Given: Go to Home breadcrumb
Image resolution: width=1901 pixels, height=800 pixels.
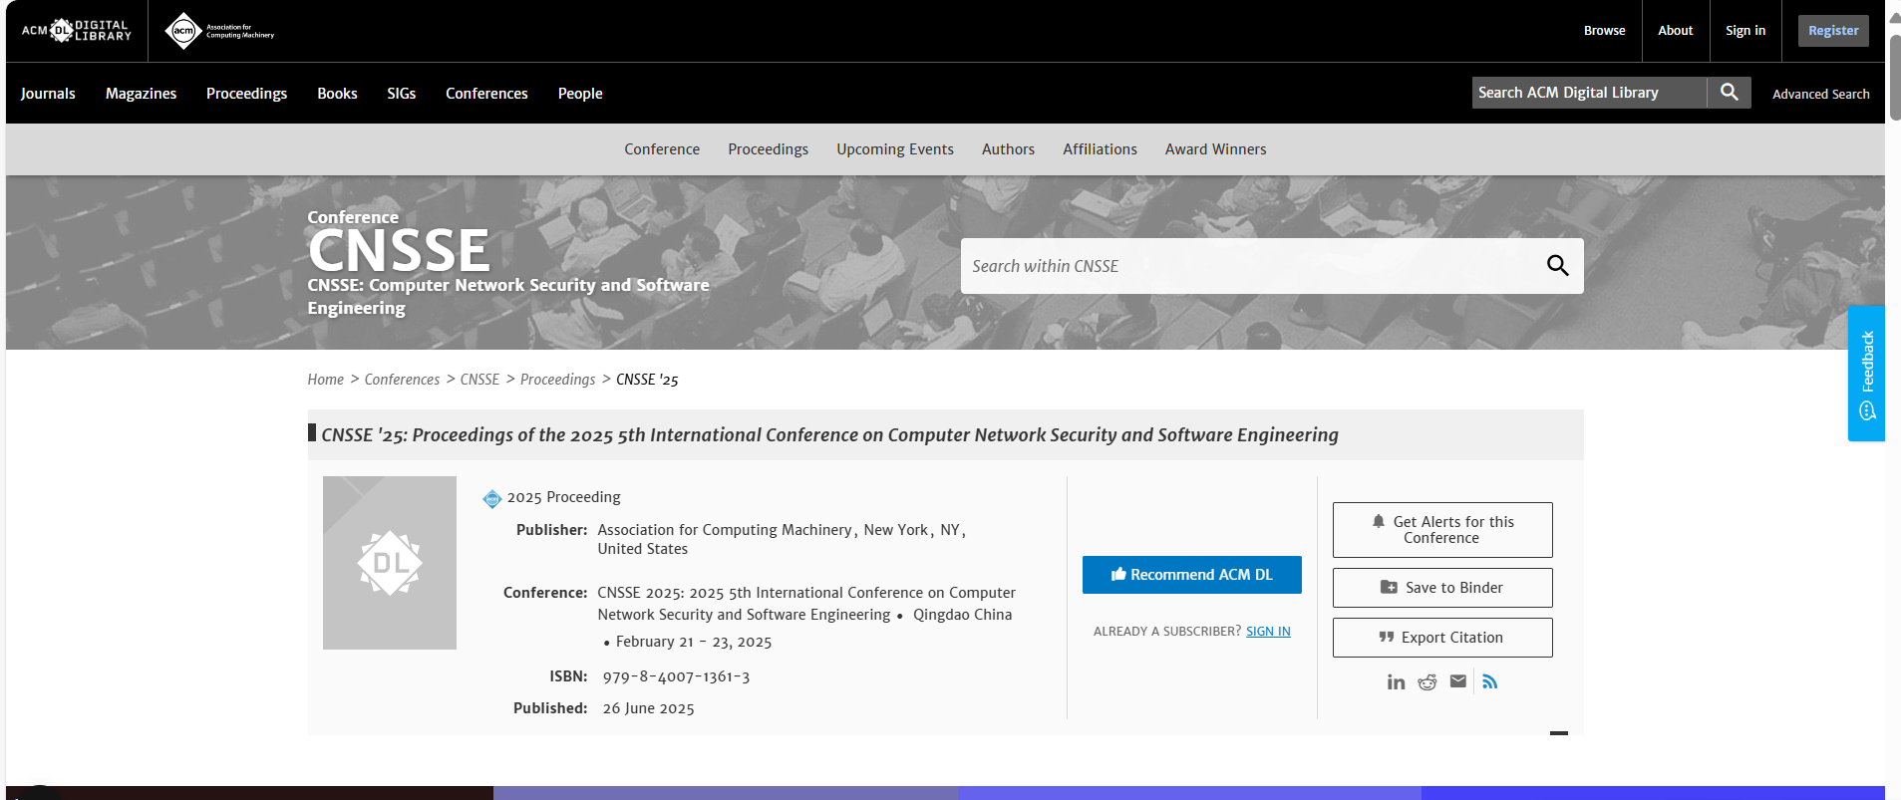Looking at the screenshot, I should click(x=325, y=380).
